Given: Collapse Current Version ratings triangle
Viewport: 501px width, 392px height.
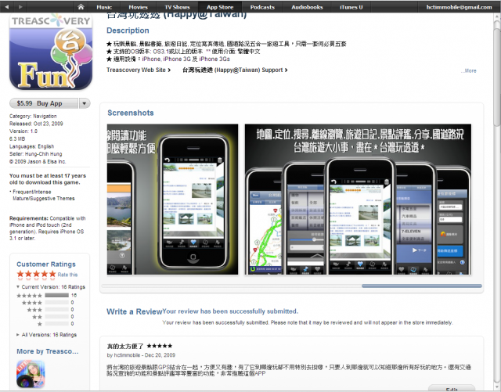Looking at the screenshot, I should [18, 286].
